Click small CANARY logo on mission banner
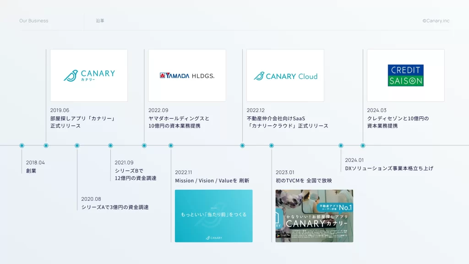This screenshot has width=469, height=264. click(x=213, y=237)
